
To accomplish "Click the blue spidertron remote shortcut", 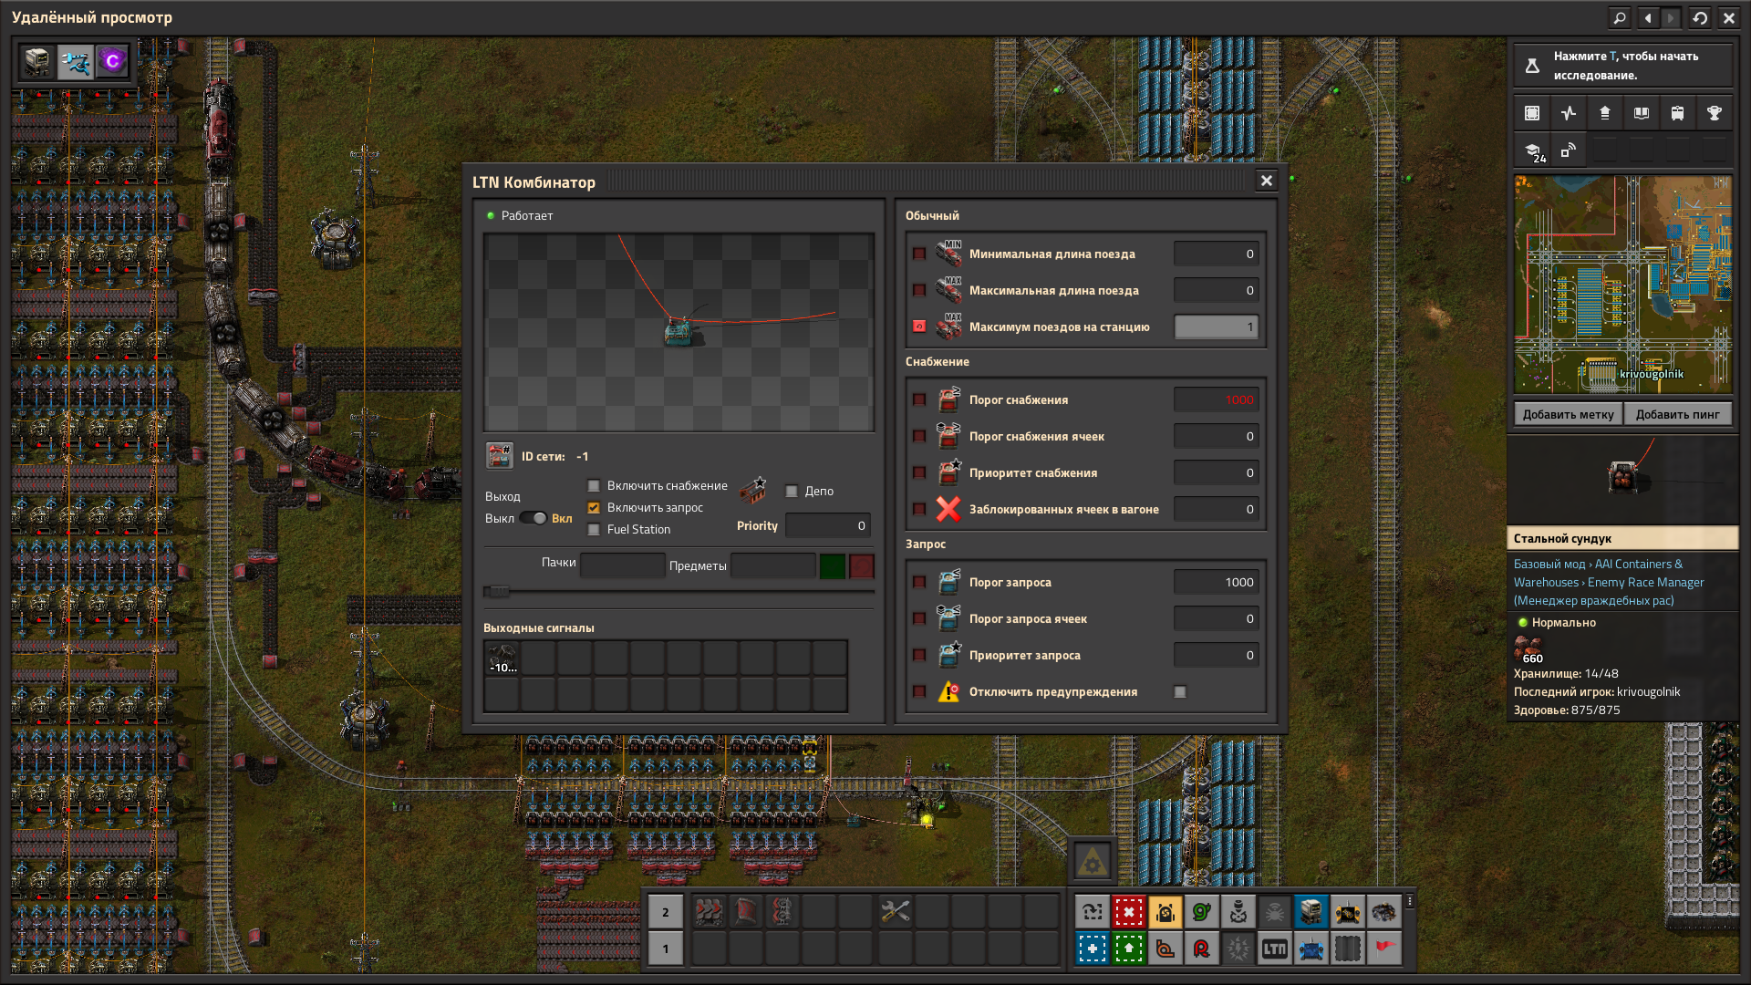I will (x=1311, y=949).
